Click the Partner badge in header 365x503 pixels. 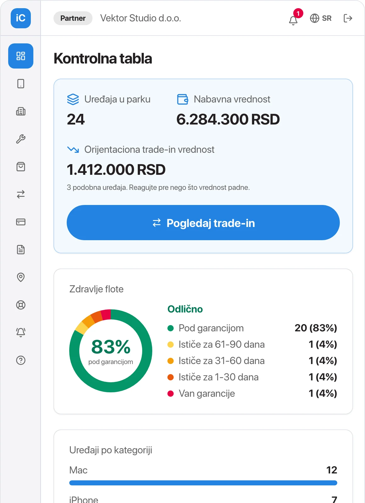pos(73,18)
